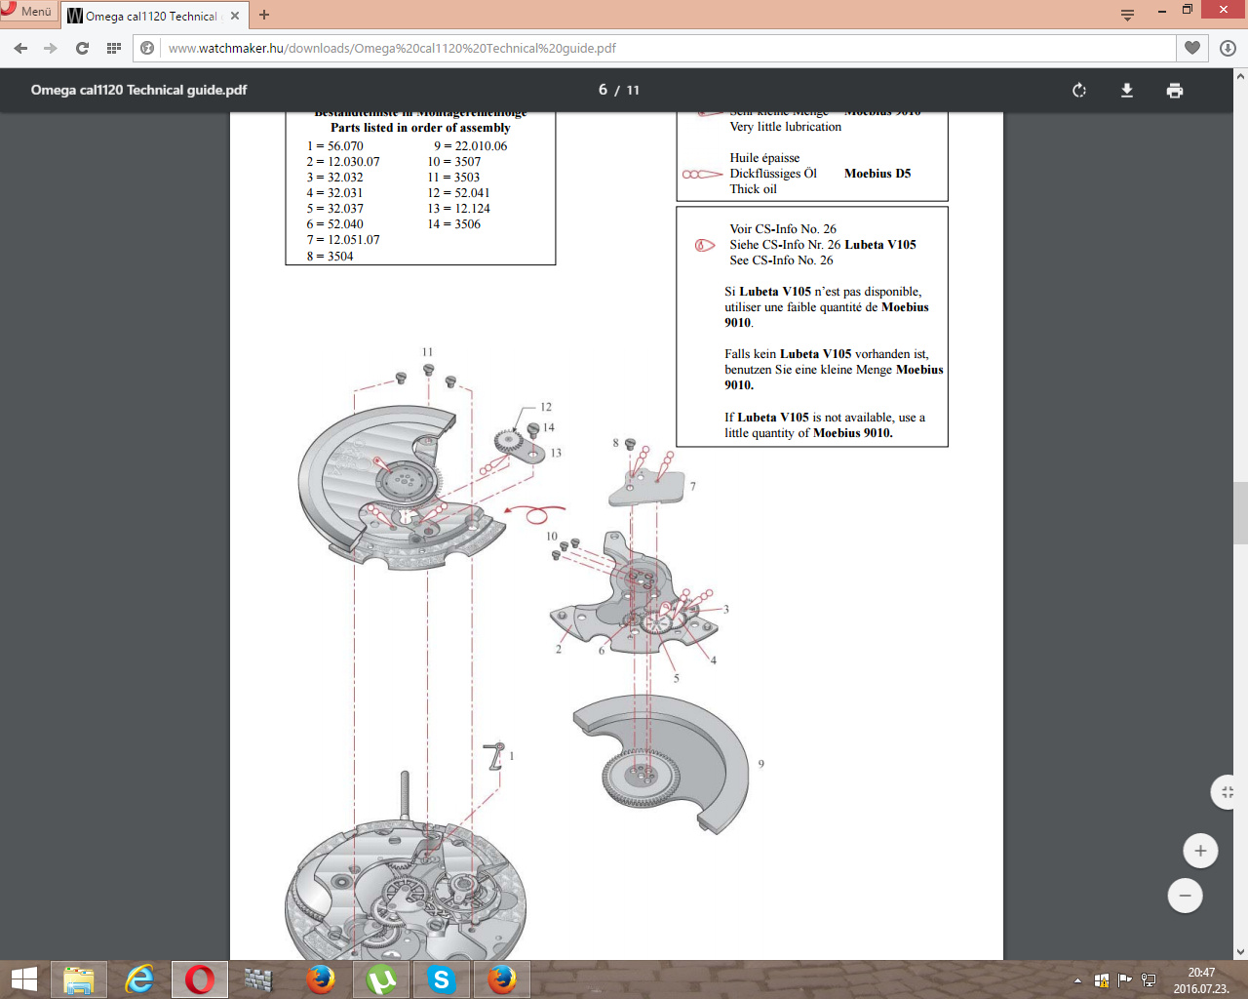Switch to Opera in the taskbar
The image size is (1248, 999).
(200, 979)
